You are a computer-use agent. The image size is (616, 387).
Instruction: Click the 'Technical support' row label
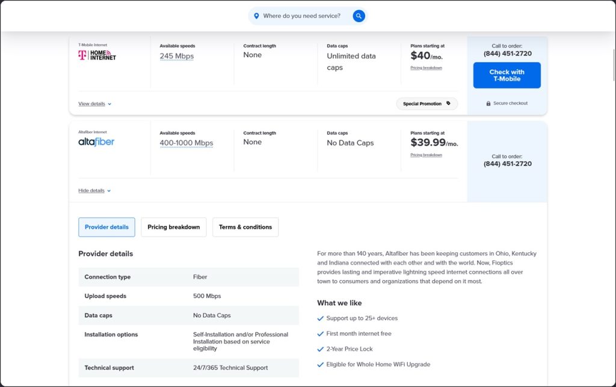pyautogui.click(x=109, y=368)
